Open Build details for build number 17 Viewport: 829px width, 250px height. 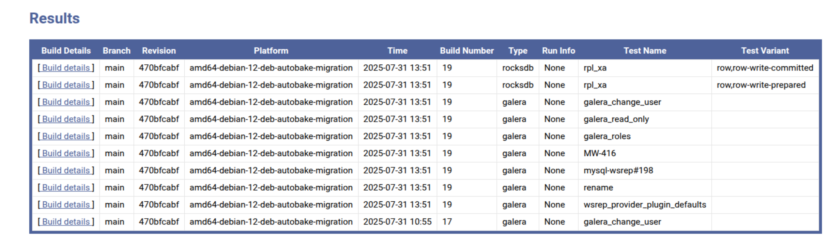coord(66,222)
